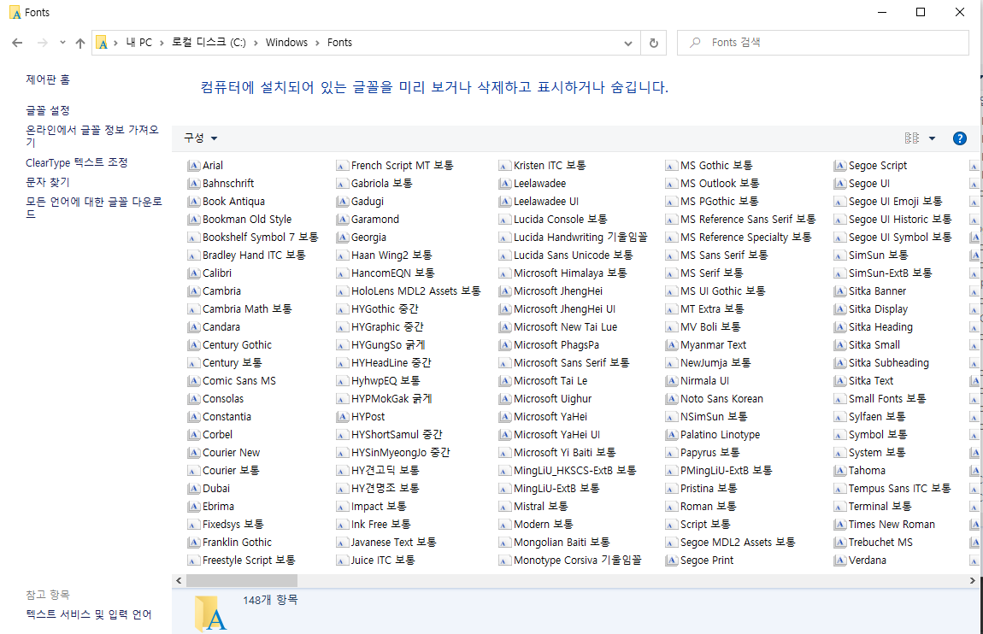The width and height of the screenshot is (983, 634).
Task: Open 문자 찾기 link
Action: [x=48, y=182]
